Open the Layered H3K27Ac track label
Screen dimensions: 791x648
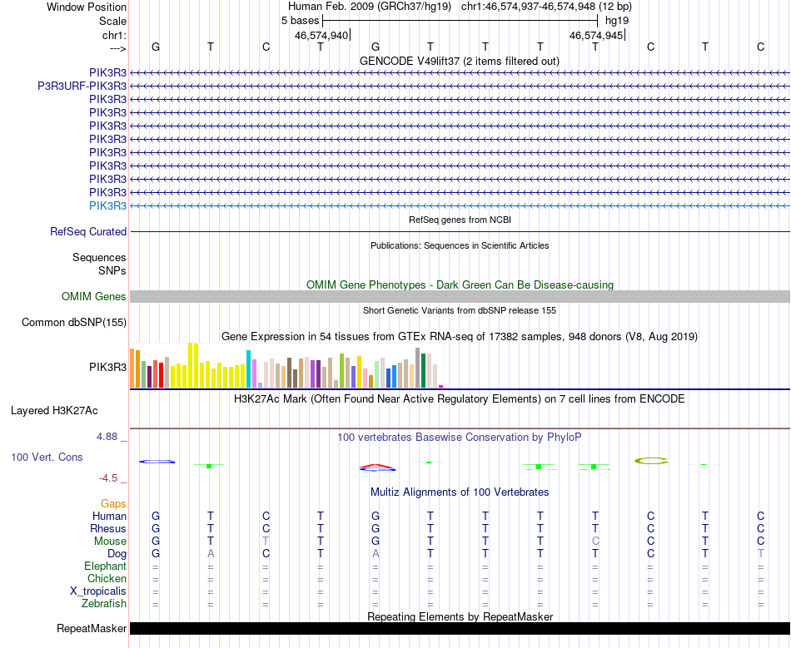[x=54, y=411]
